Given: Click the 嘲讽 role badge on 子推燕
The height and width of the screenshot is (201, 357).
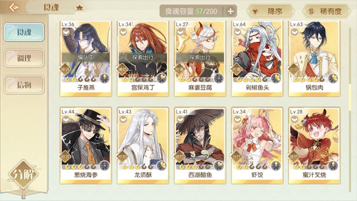Looking at the screenshot, I should (x=65, y=69).
